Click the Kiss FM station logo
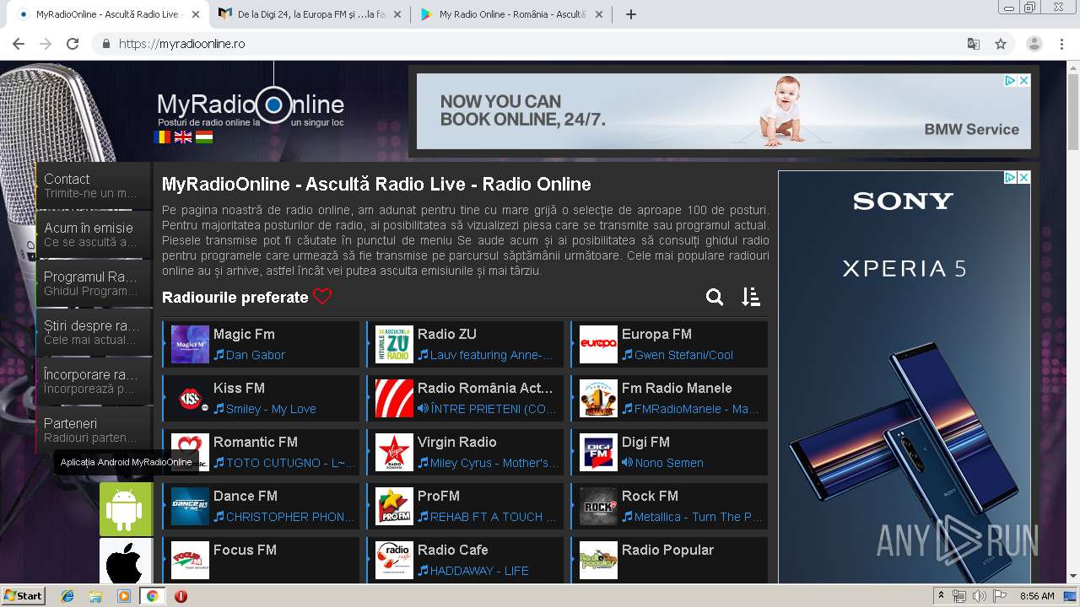This screenshot has height=607, width=1080. pyautogui.click(x=190, y=399)
